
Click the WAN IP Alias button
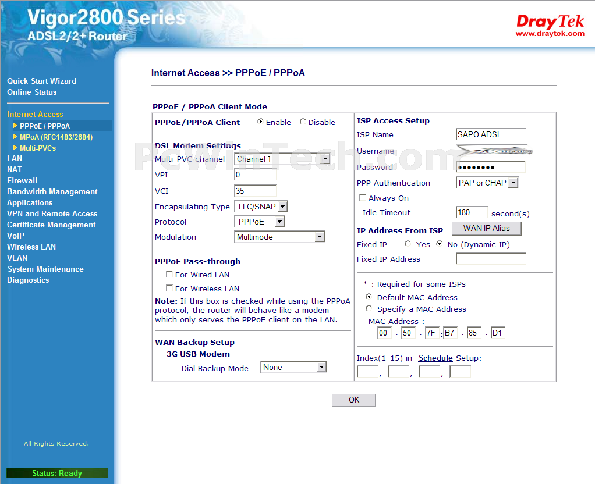point(487,228)
